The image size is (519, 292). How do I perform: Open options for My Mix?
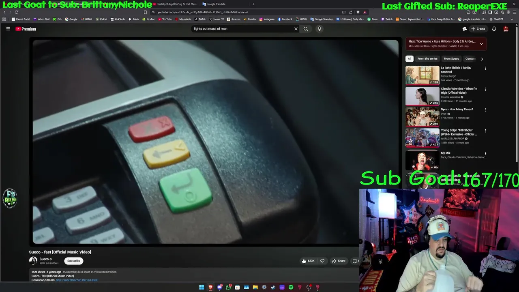[x=485, y=154]
